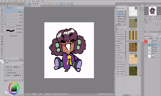Select the Selection area marquee tool
Screen dimensions: 161x96
pos(2,17)
